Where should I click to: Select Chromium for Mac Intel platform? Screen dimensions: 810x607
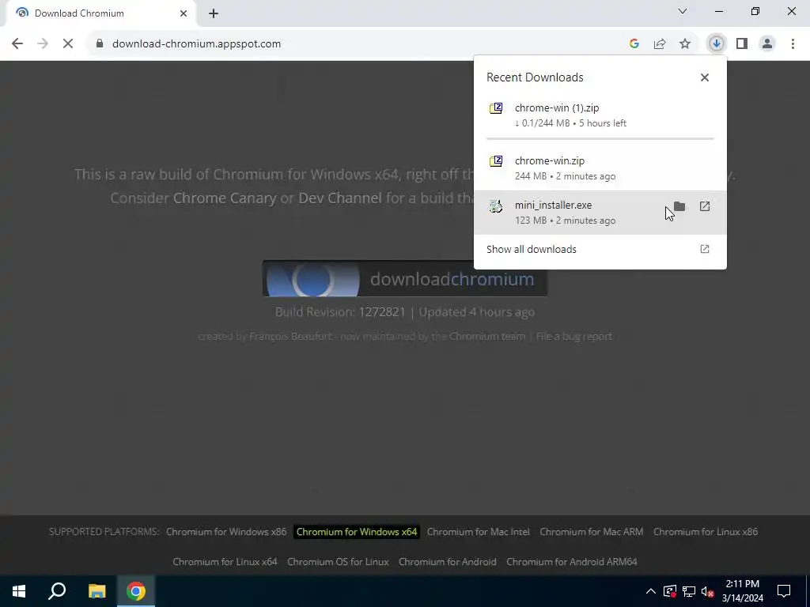(479, 532)
